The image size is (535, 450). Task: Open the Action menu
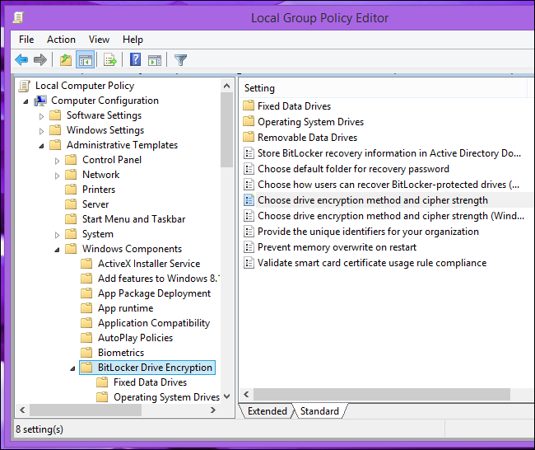[x=61, y=39]
